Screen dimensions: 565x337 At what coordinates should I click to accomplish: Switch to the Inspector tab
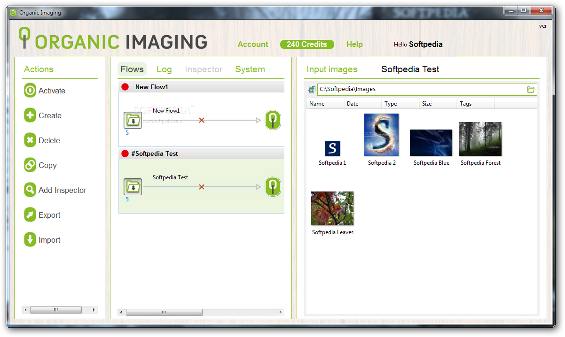pyautogui.click(x=204, y=69)
